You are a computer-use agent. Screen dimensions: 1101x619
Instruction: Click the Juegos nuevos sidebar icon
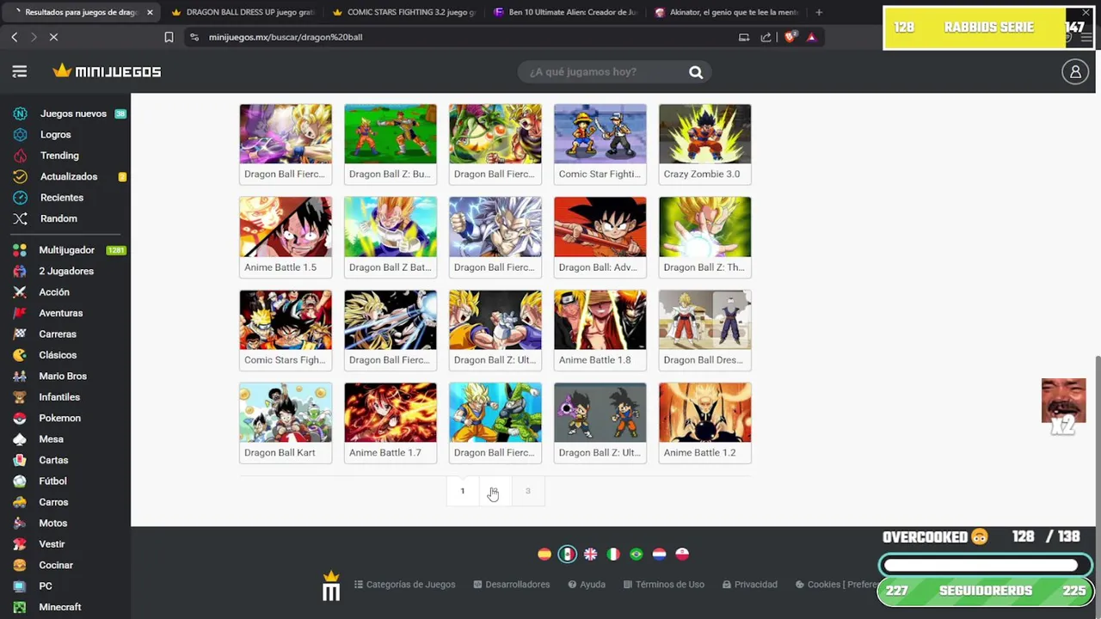click(x=20, y=113)
